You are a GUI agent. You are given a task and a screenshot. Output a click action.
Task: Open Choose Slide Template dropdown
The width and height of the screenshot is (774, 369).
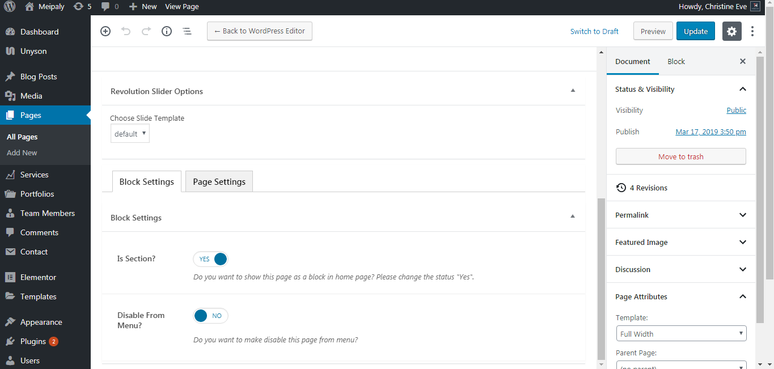pos(130,134)
